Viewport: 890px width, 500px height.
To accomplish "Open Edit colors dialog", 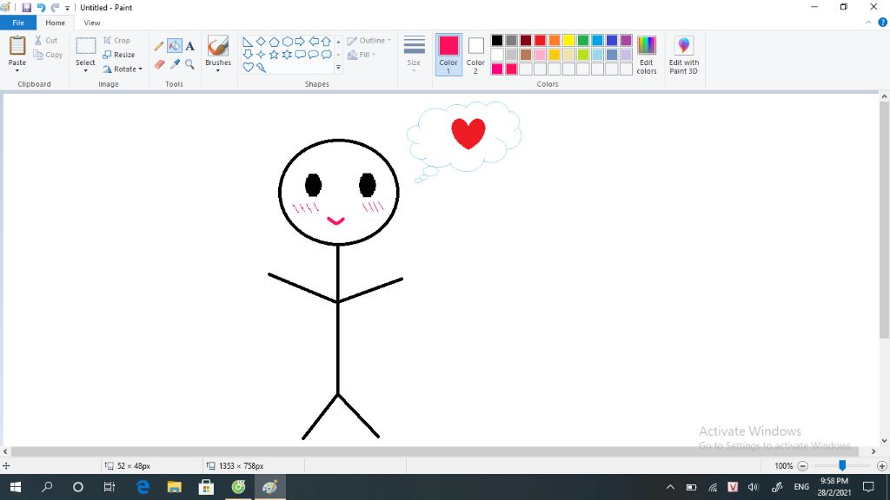I will 647,55.
